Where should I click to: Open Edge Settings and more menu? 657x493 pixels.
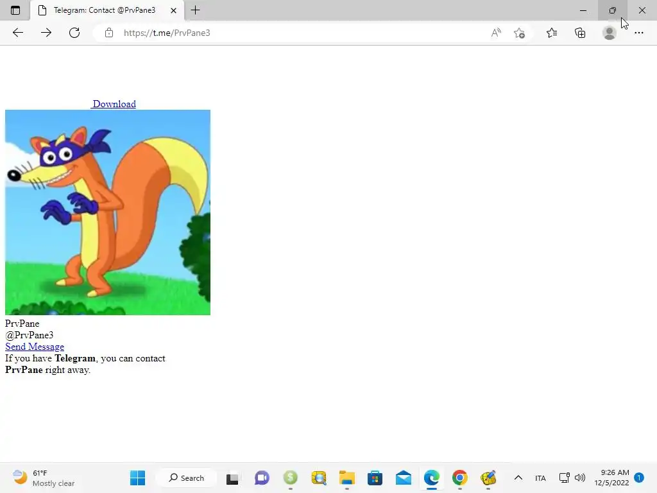coord(638,33)
